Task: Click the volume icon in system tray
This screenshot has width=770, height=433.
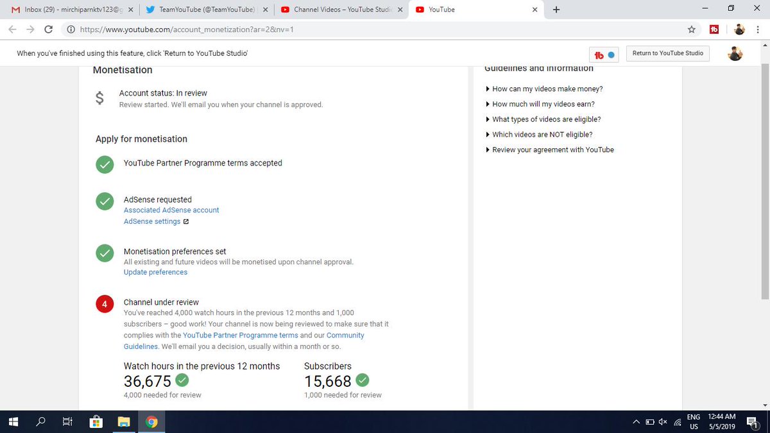Action: pyautogui.click(x=663, y=422)
